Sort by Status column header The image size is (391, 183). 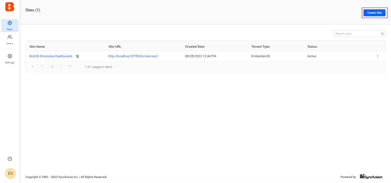[312, 47]
